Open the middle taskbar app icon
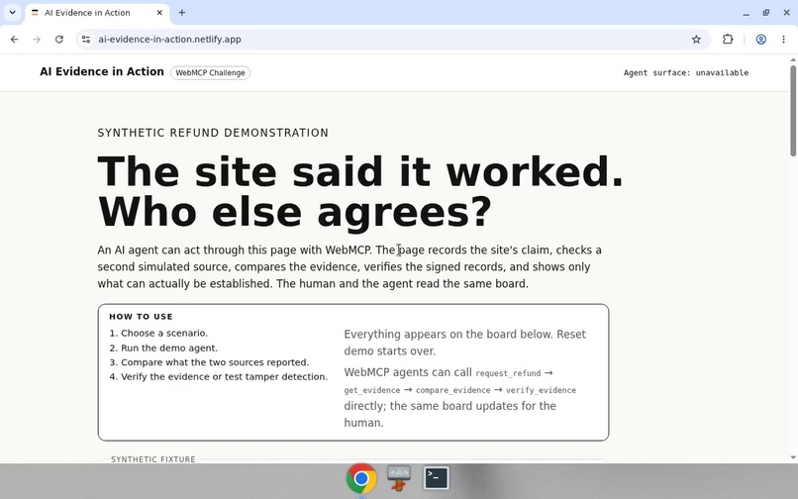798x499 pixels. point(398,478)
